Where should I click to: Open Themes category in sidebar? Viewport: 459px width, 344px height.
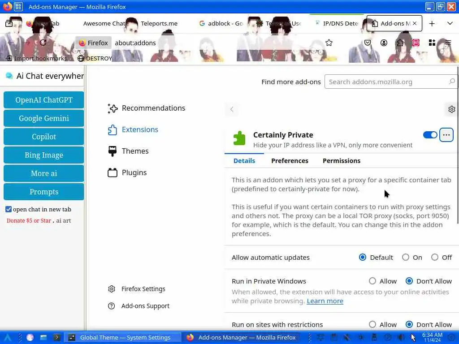pos(128,151)
